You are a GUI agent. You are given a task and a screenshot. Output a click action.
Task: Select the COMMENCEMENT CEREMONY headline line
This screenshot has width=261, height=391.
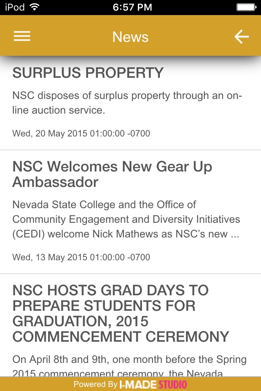pyautogui.click(x=121, y=337)
